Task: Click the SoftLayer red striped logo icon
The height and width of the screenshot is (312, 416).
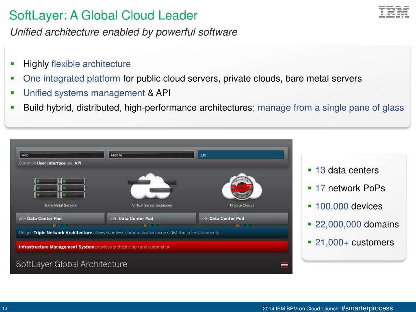Action: tap(284, 265)
